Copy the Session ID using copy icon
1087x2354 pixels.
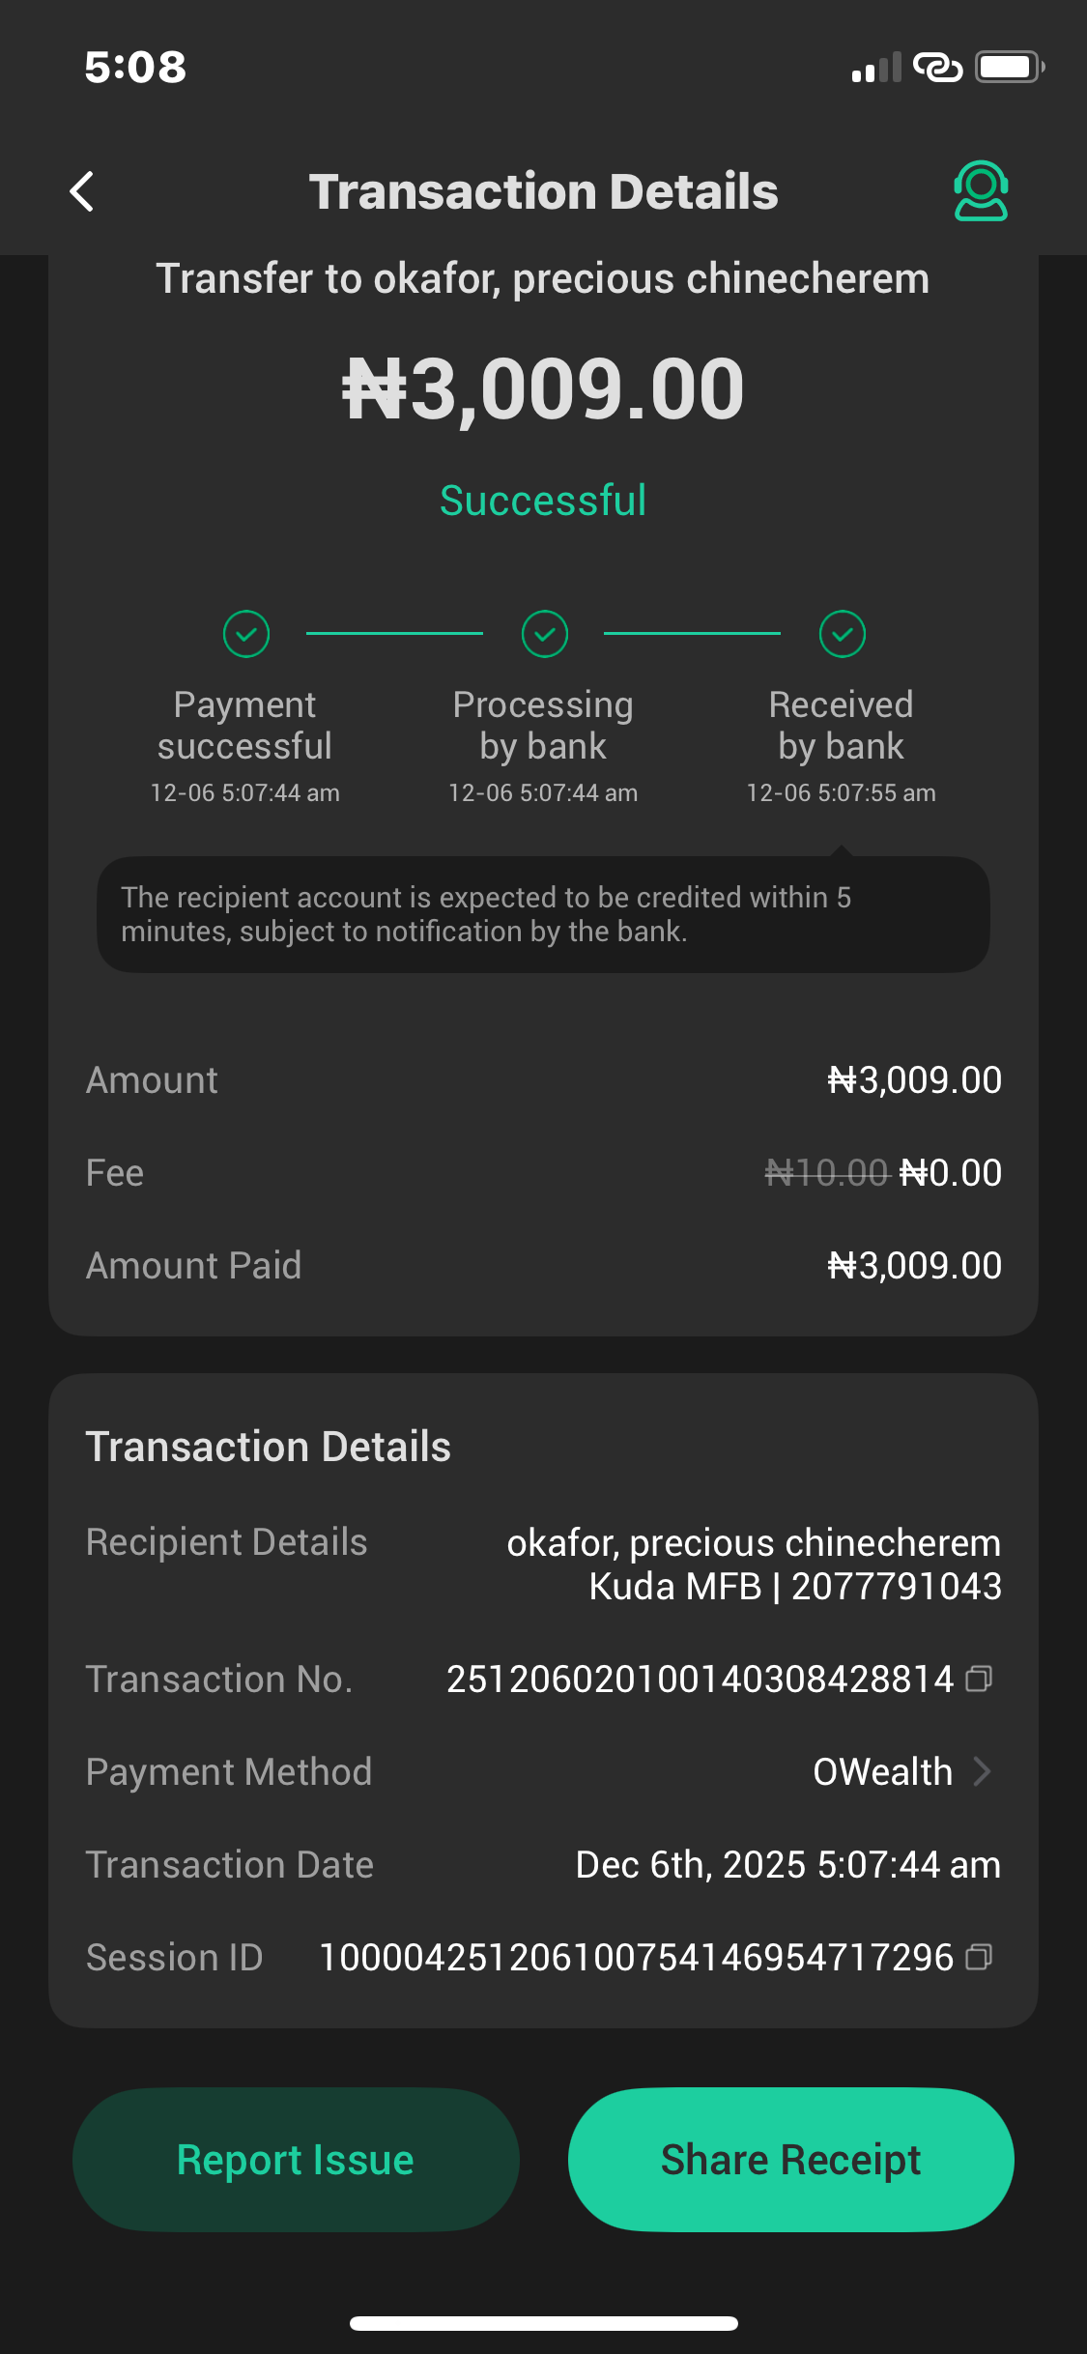coord(979,1958)
